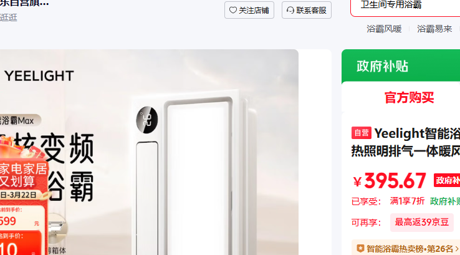Click the headset customer service icon
The width and height of the screenshot is (460, 255).
pos(290,10)
